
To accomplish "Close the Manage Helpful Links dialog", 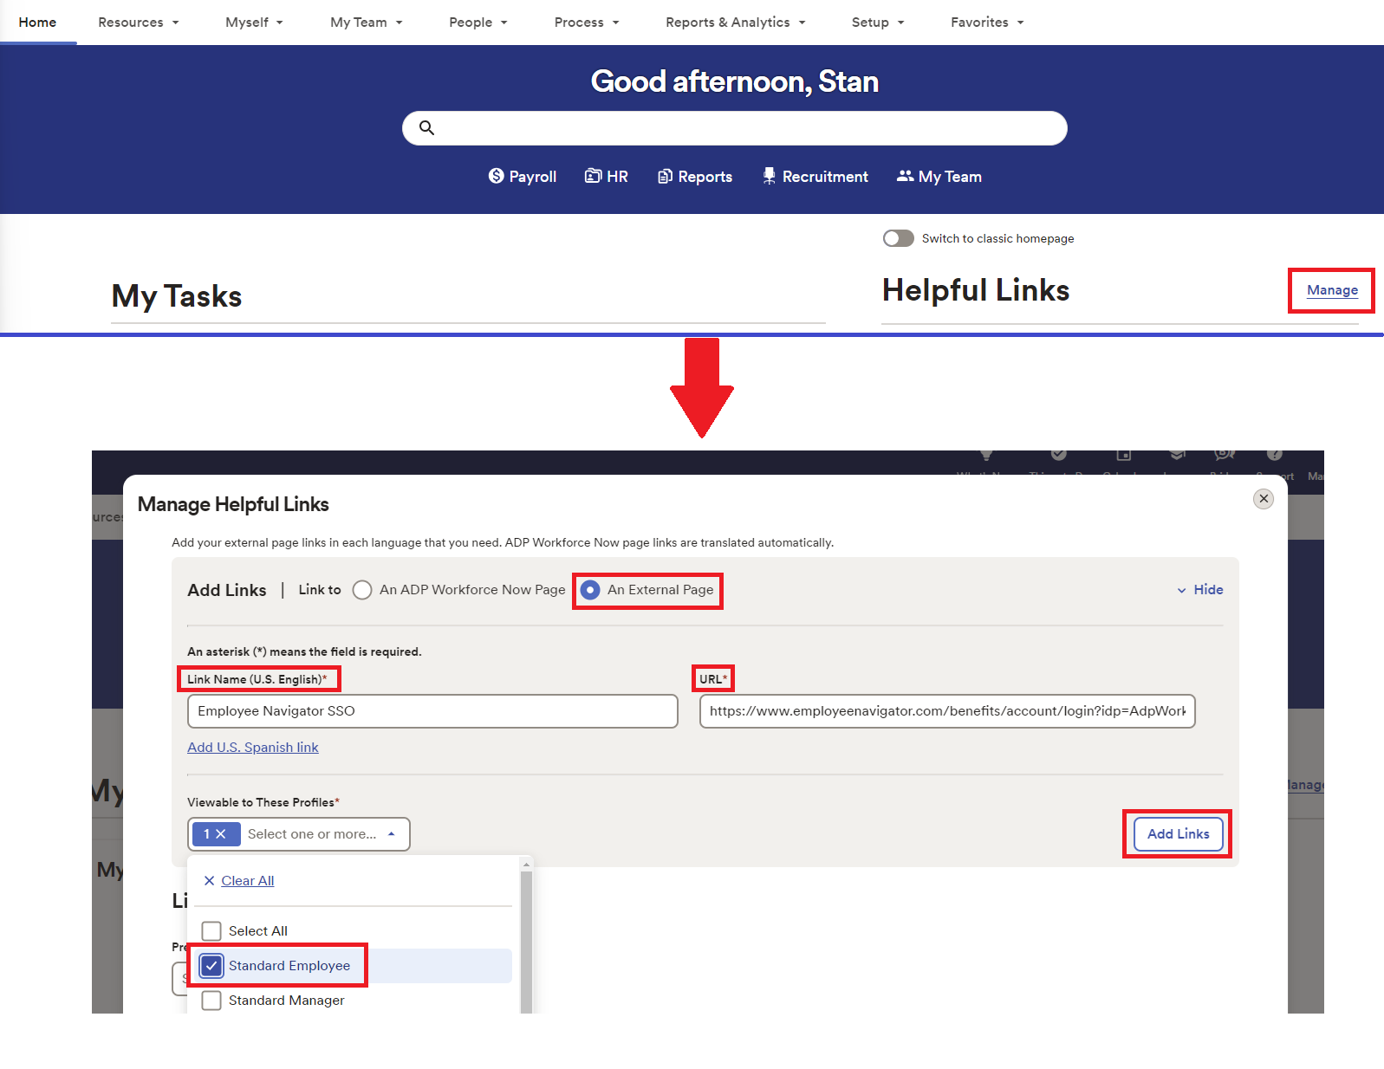I will click(1263, 499).
